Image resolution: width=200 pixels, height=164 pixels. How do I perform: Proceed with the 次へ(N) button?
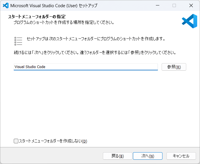[x=148, y=156]
